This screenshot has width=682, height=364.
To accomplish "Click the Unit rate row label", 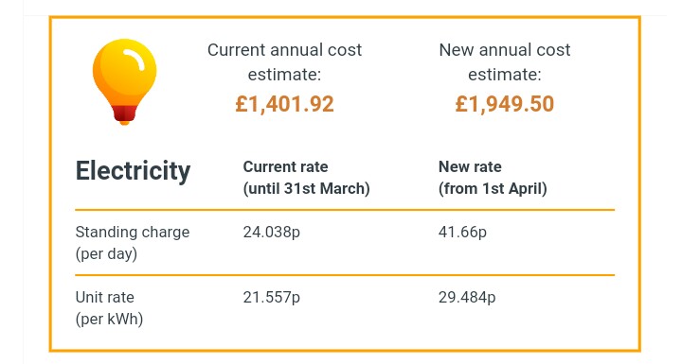I will coord(104,298).
